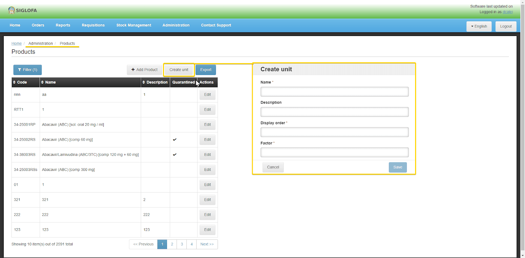
Task: Save the new unit
Action: [x=398, y=167]
